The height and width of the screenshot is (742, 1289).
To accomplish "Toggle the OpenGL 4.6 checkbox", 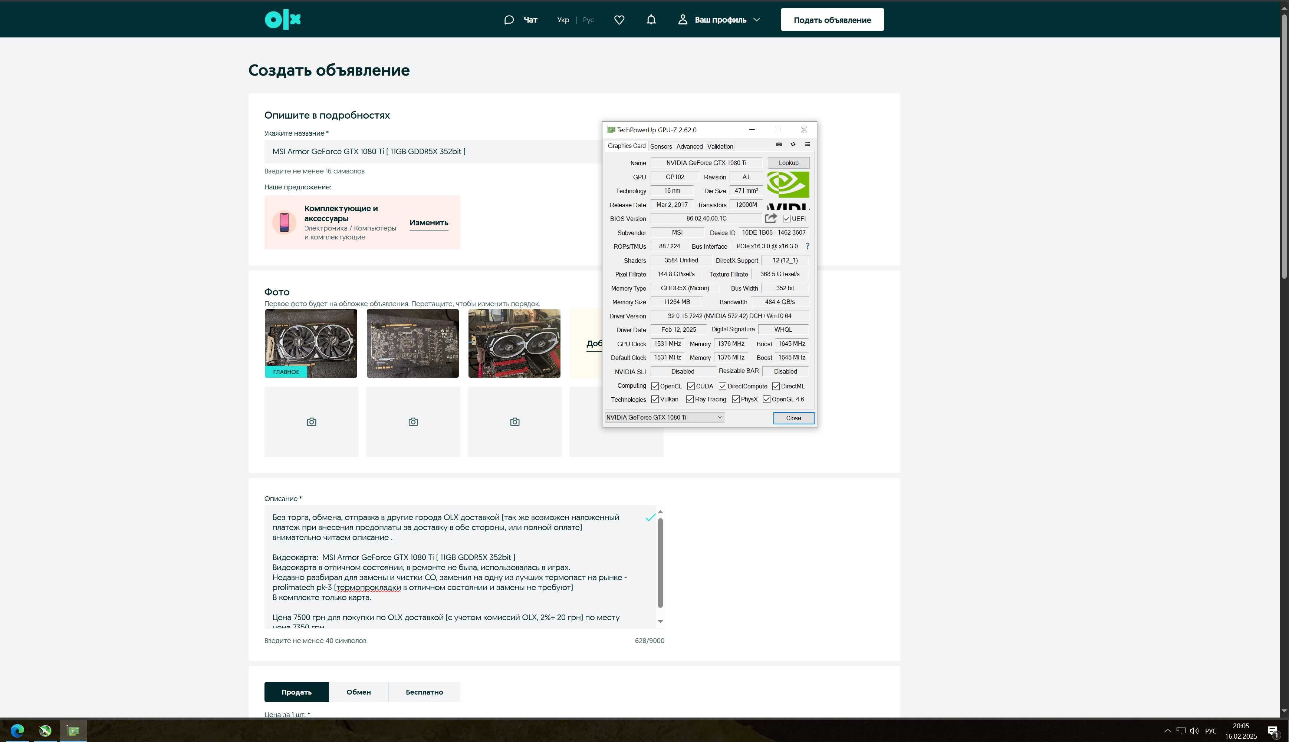I will click(x=766, y=399).
